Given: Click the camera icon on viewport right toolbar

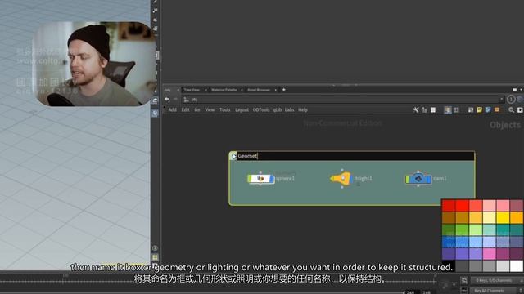Looking at the screenshot, I should click(x=155, y=100).
